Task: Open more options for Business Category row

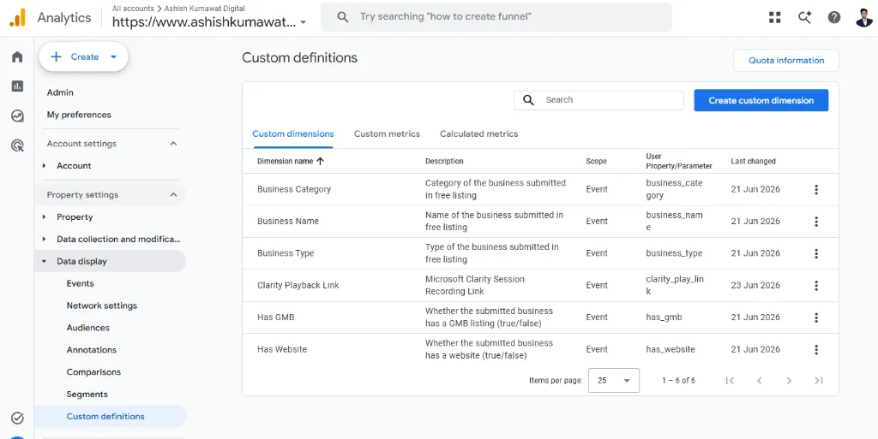Action: (816, 189)
